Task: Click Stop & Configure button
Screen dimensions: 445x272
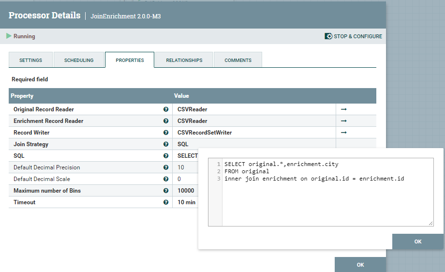Action: coord(354,36)
